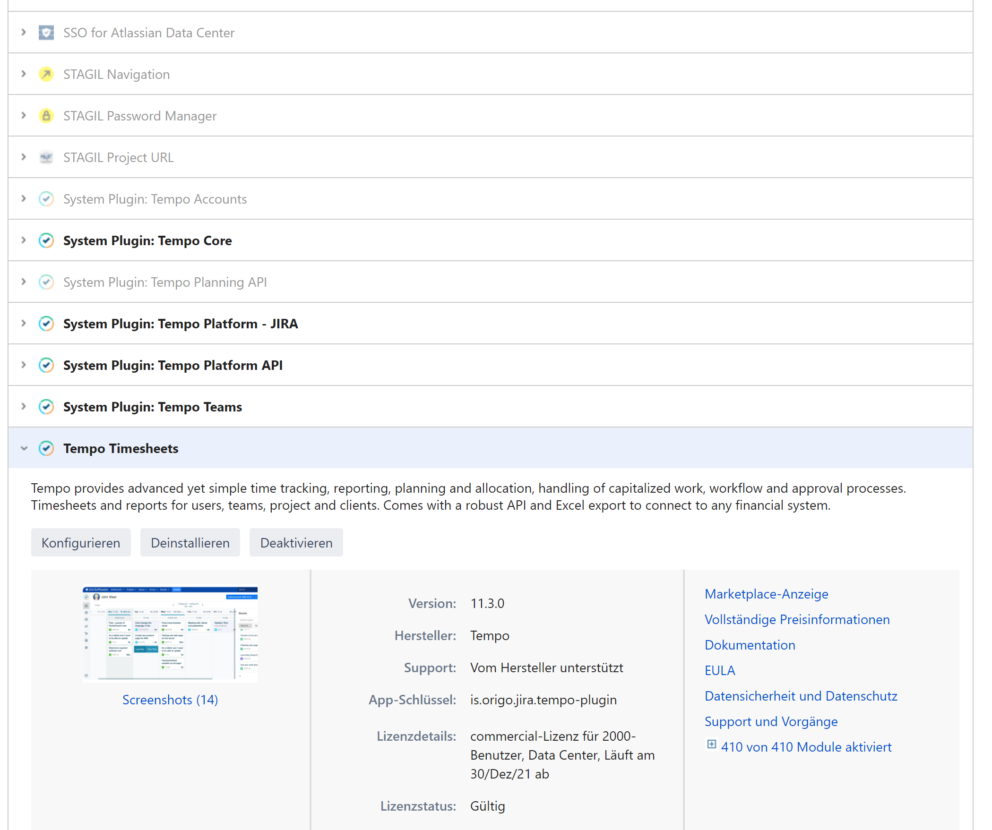Click the Tempo Teams plugin checkmark icon

(46, 407)
